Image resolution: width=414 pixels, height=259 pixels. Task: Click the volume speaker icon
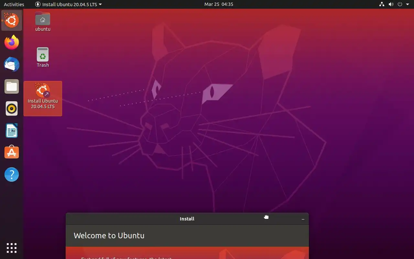coord(391,4)
